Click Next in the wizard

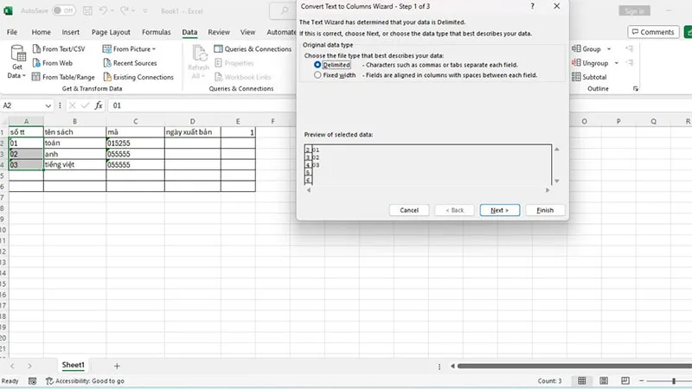coord(500,210)
